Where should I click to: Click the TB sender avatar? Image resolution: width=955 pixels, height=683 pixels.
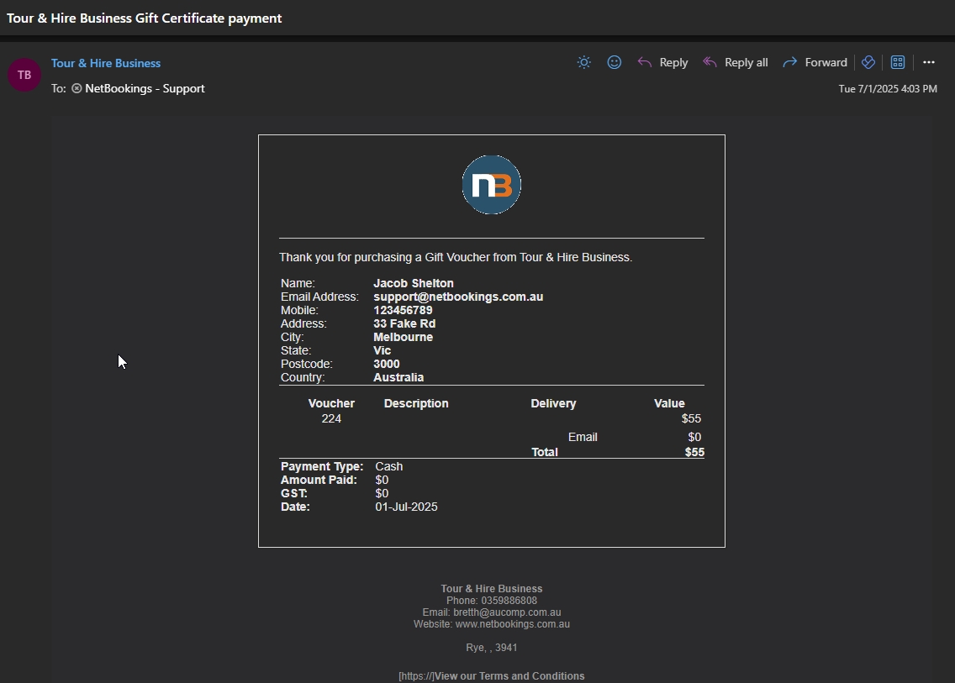24,75
